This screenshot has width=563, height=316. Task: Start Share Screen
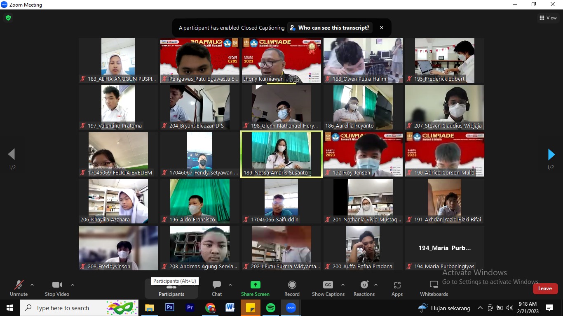[255, 288]
